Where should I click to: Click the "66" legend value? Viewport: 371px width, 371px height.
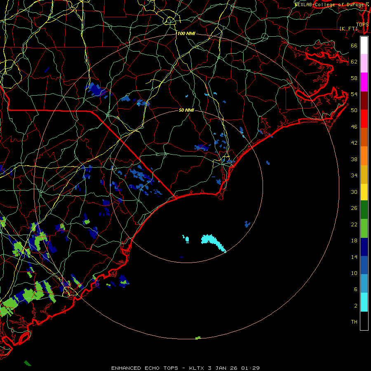pos(354,45)
